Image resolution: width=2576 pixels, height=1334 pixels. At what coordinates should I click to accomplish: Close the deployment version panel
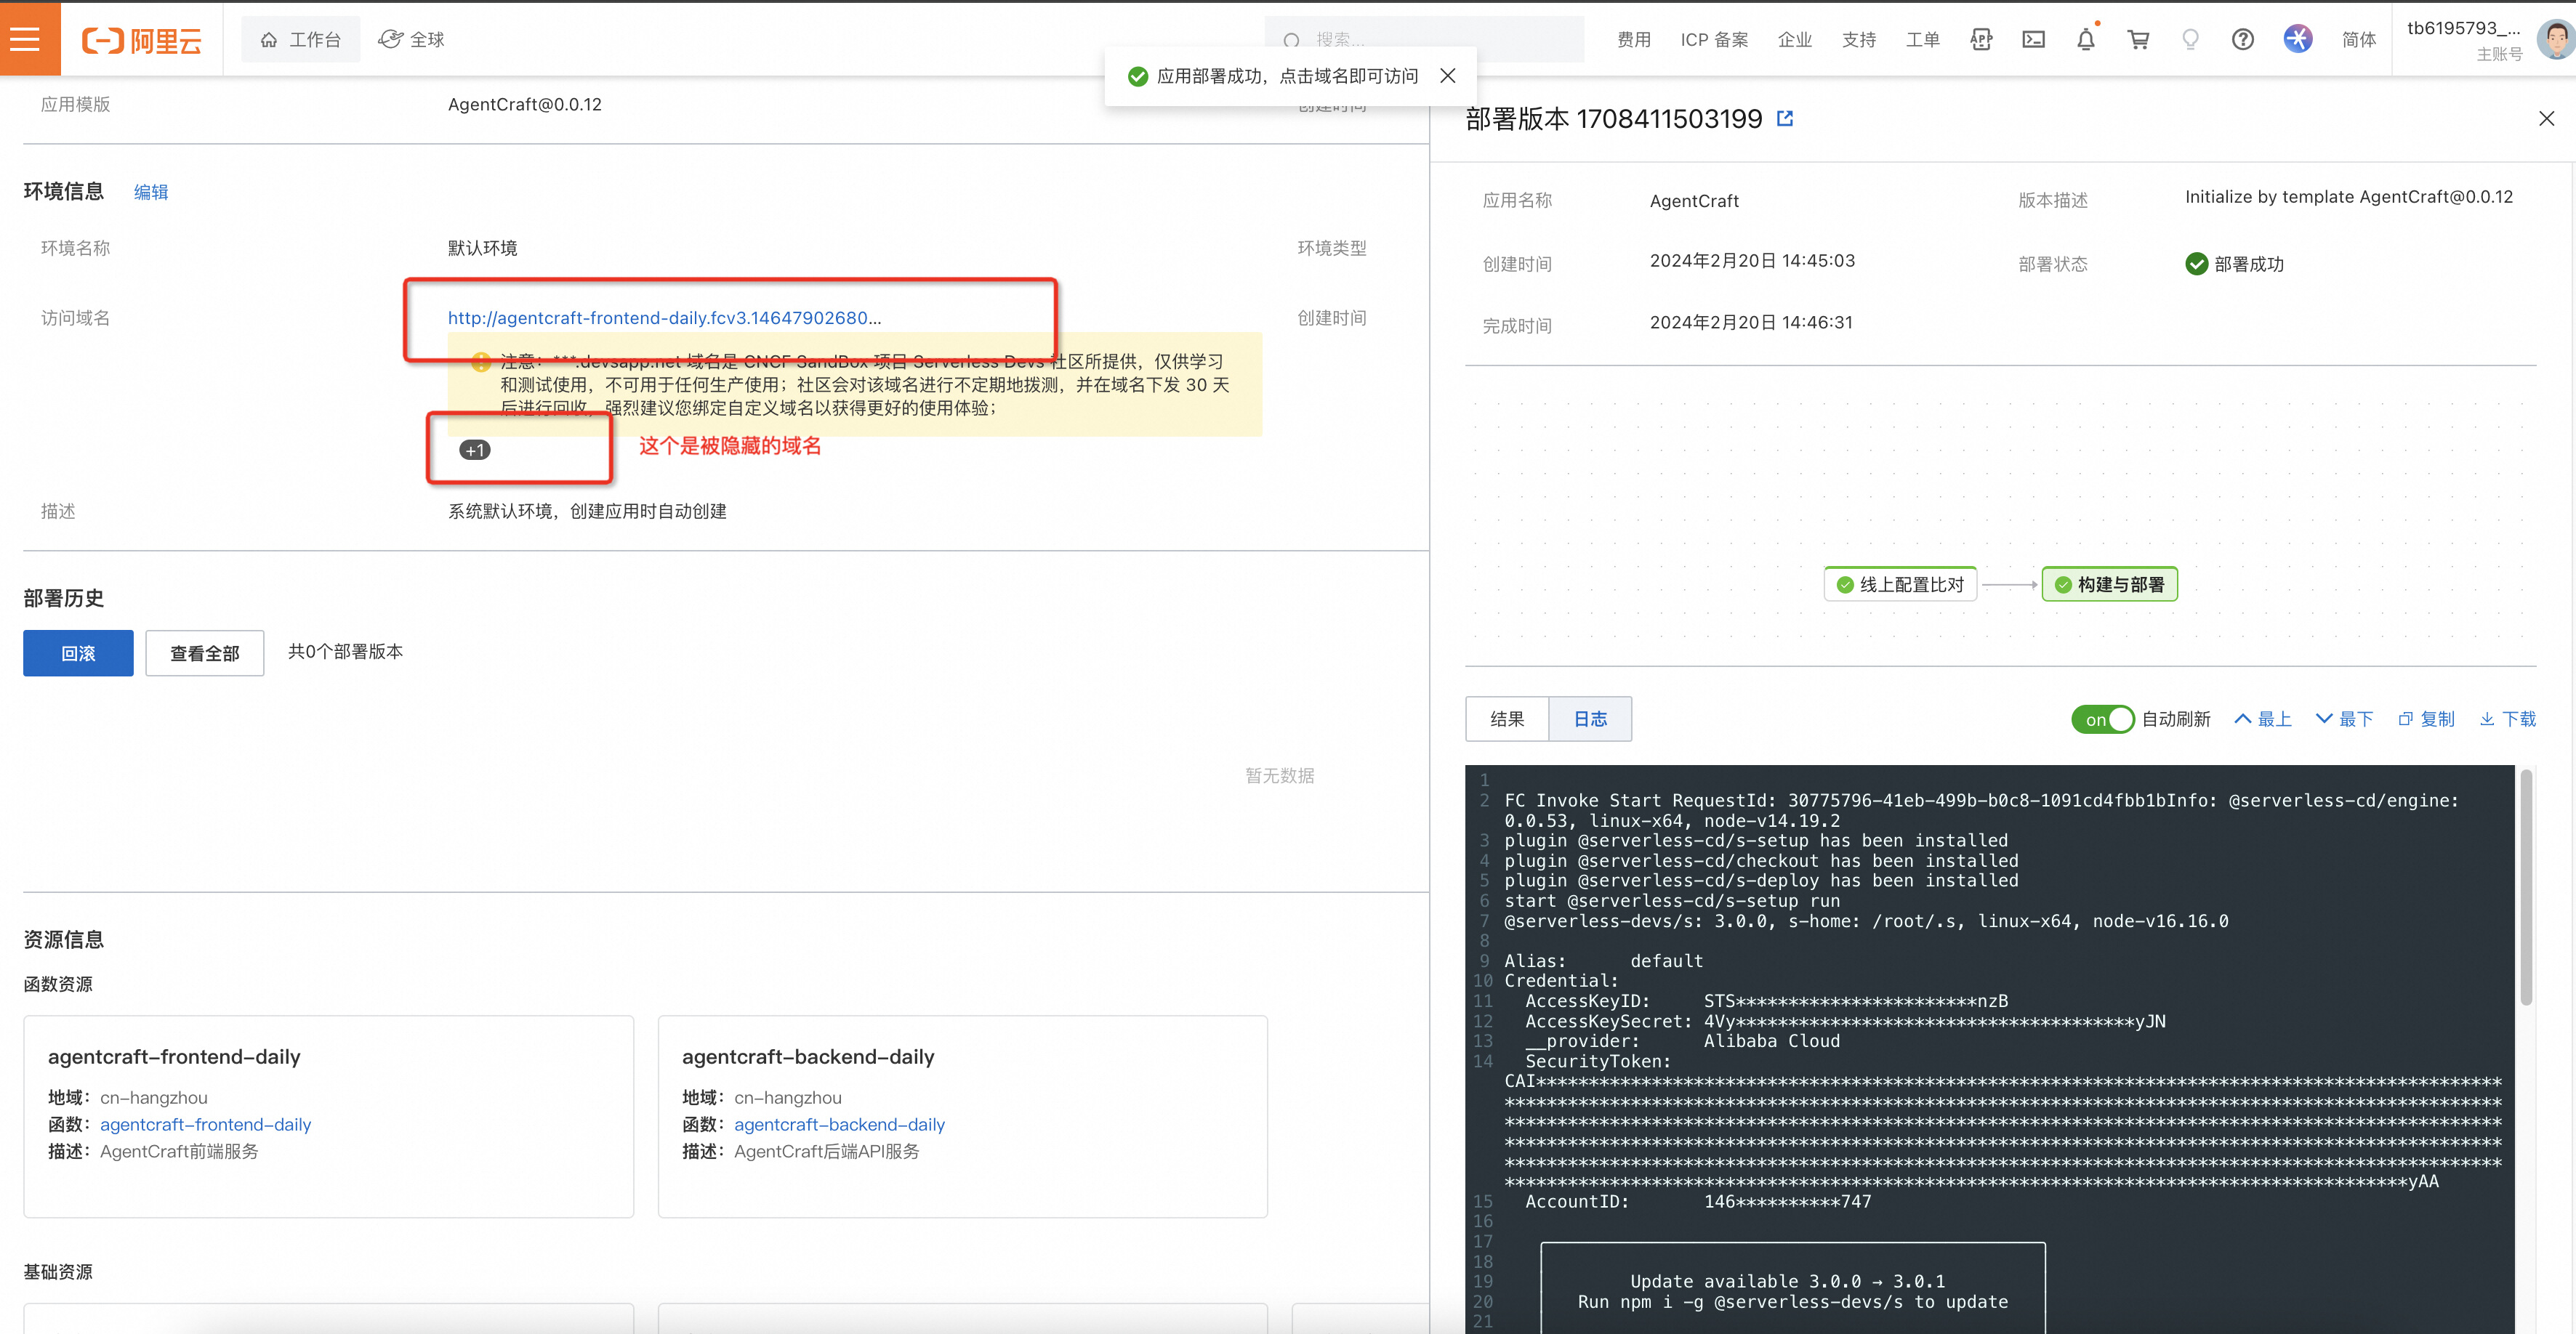pos(2546,119)
